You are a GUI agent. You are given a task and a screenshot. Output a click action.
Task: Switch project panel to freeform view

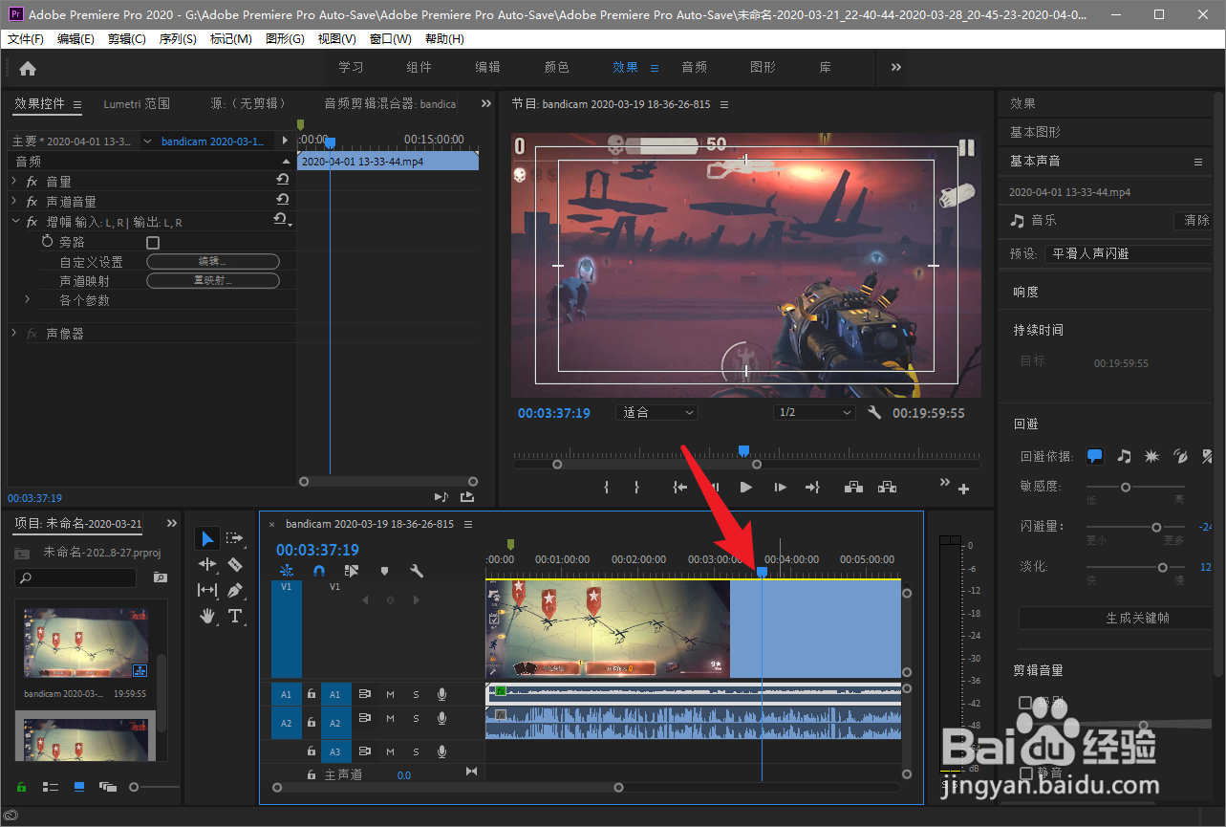pyautogui.click(x=108, y=787)
